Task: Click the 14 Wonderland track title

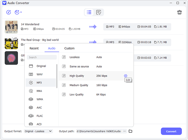Action: pyautogui.click(x=30, y=24)
